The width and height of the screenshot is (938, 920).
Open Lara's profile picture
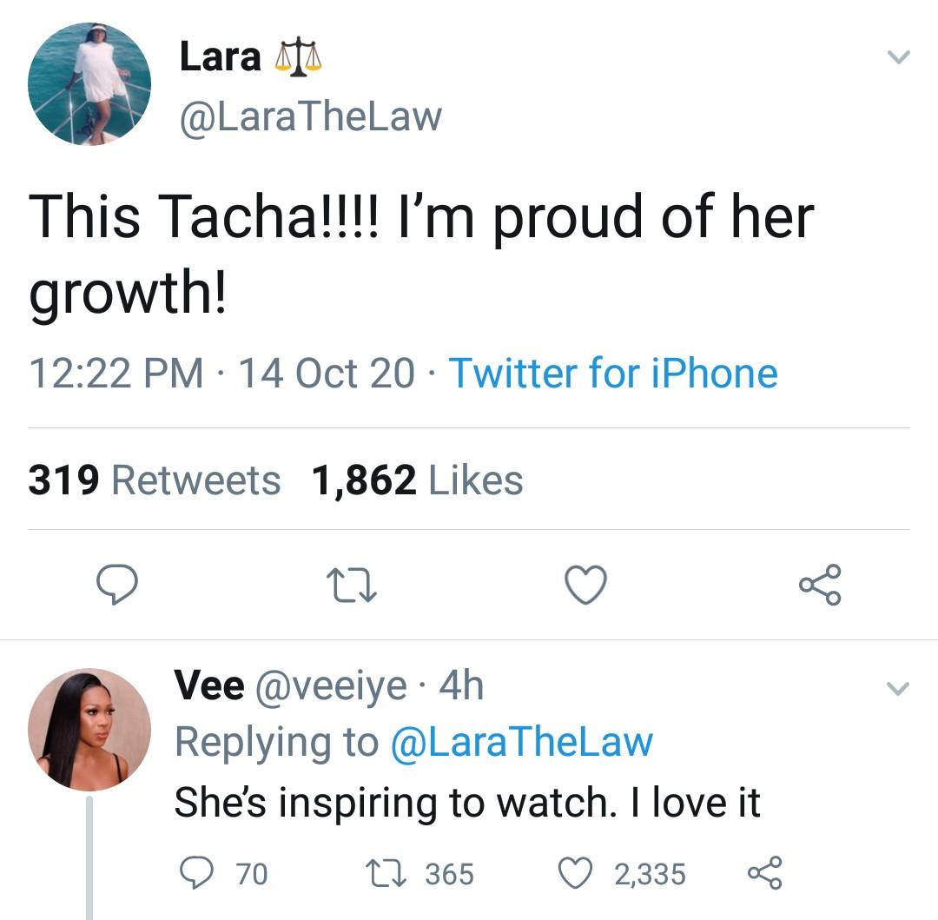(x=89, y=84)
